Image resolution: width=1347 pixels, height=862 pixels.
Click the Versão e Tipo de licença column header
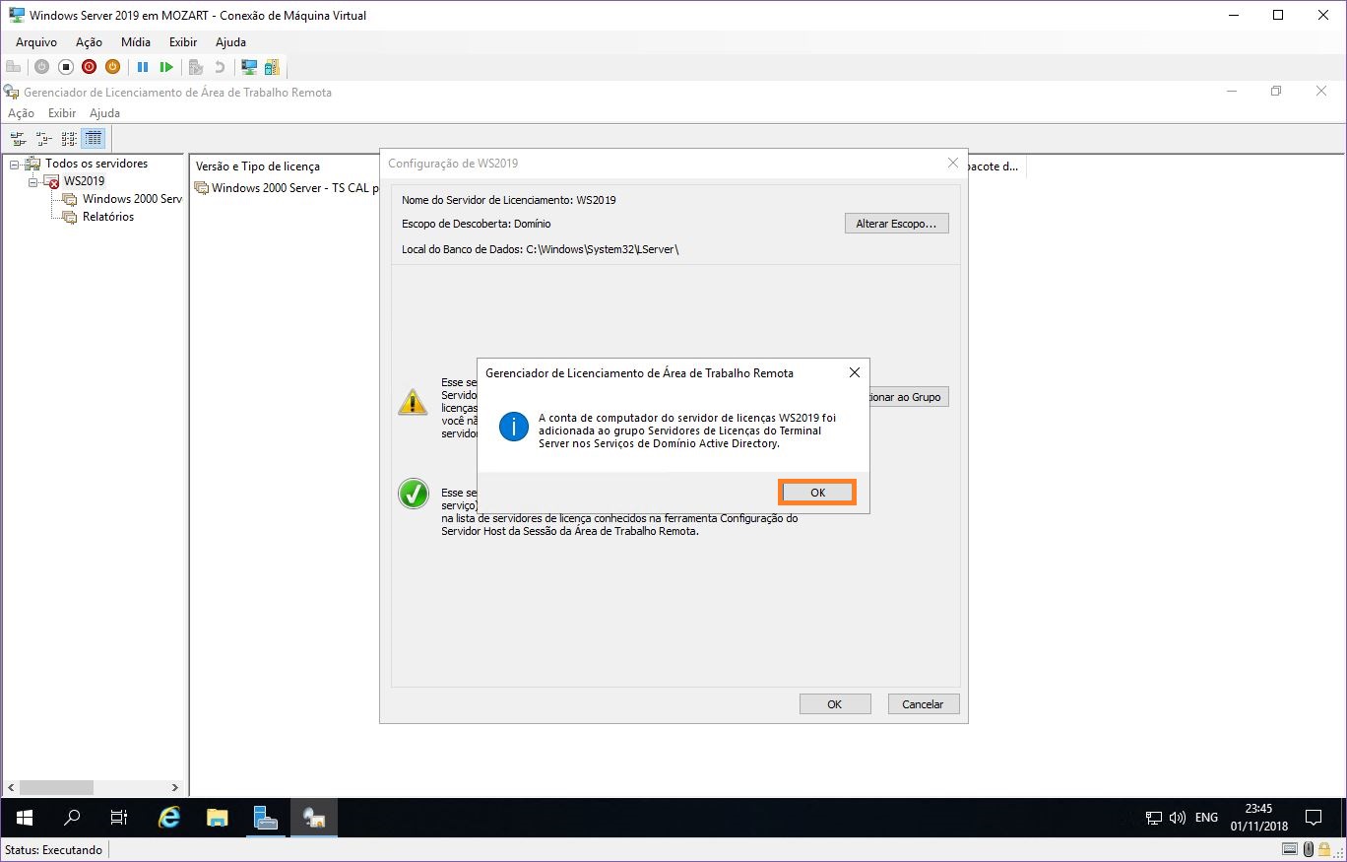[x=258, y=166]
